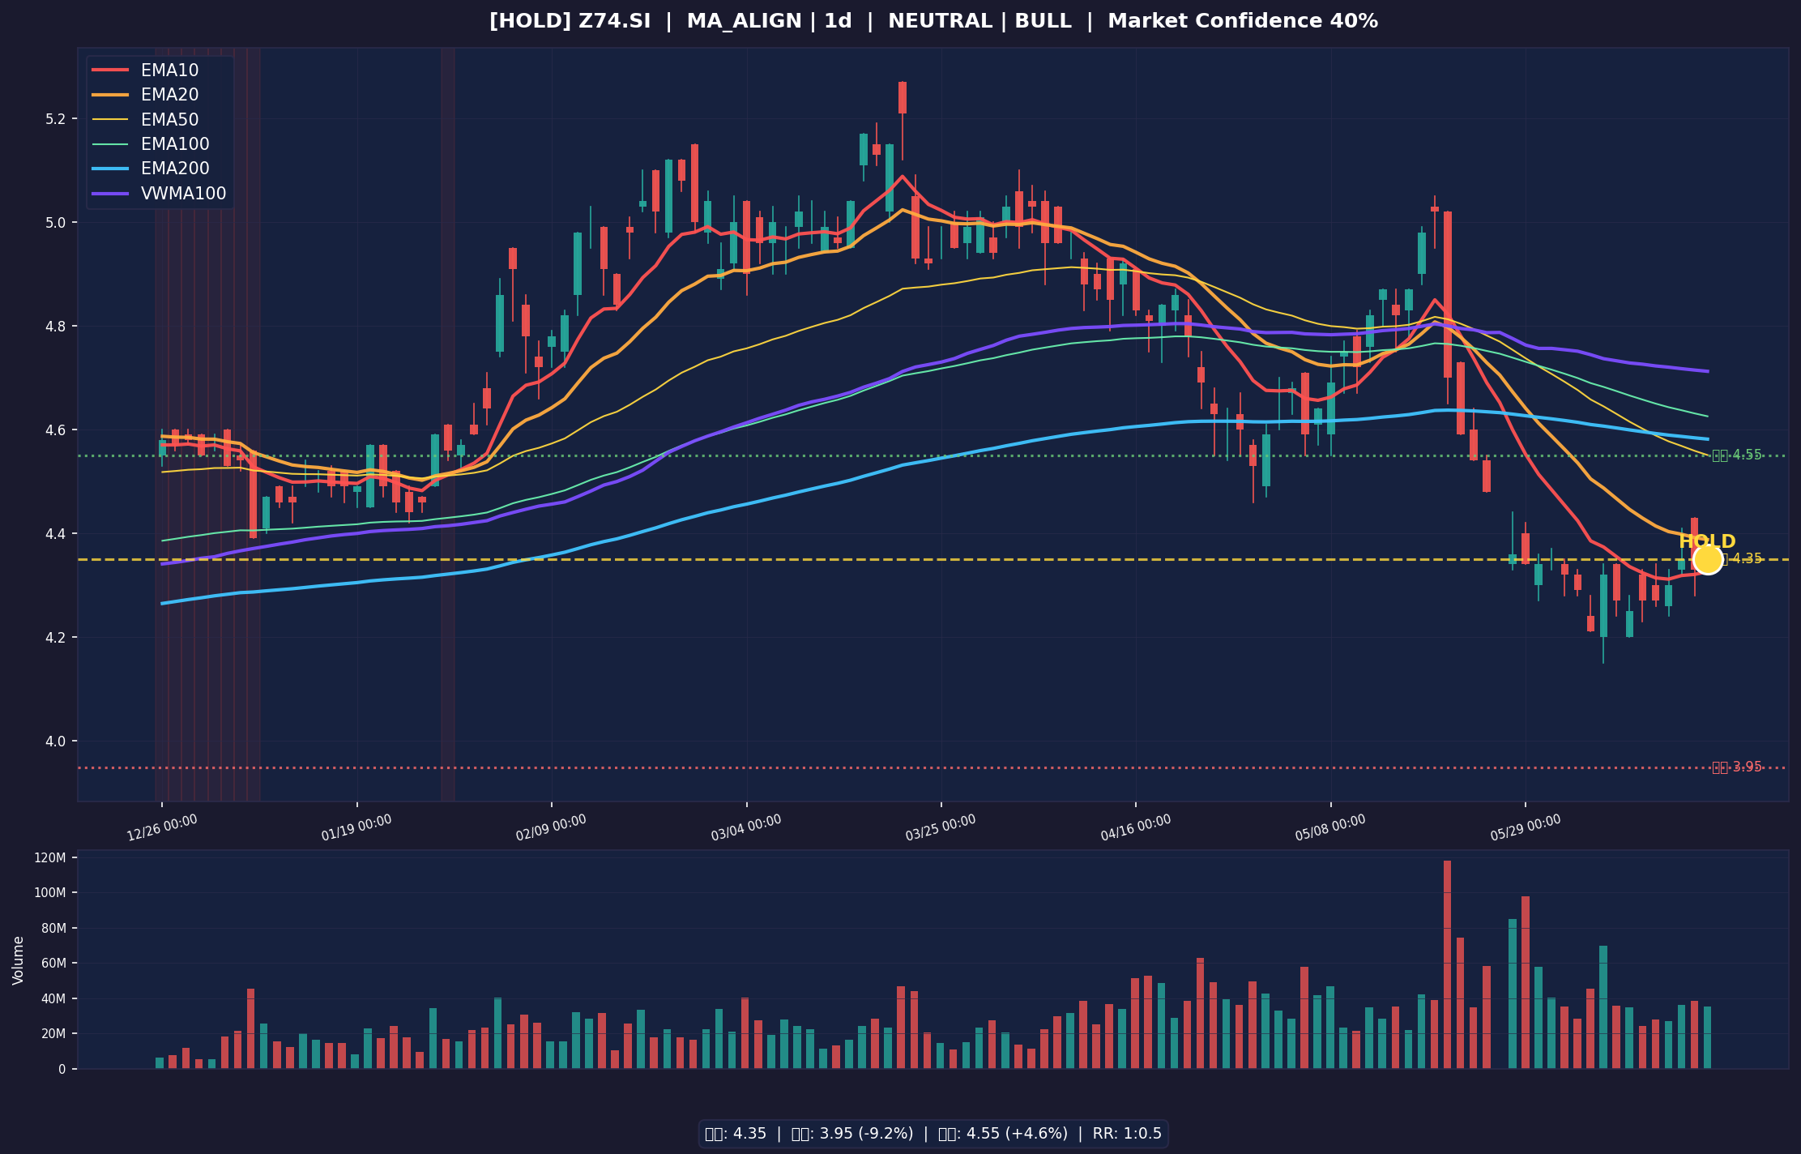Viewport: 1801px width, 1154px height.
Task: Select the EMA200 legend label
Action: coord(175,169)
